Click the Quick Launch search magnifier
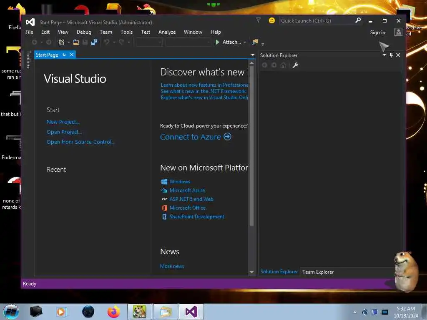This screenshot has width=427, height=320. [x=358, y=20]
